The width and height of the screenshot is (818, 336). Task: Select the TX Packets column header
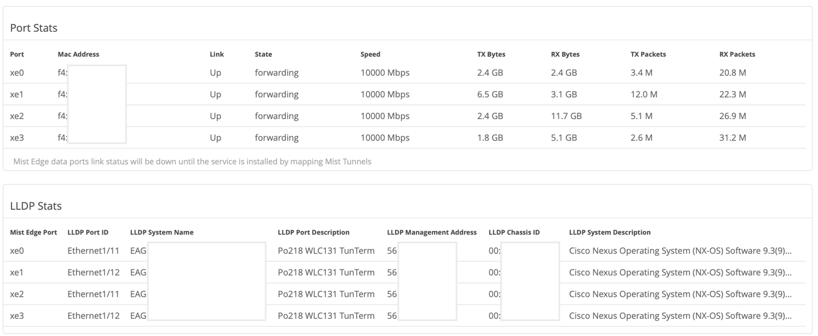pos(648,54)
